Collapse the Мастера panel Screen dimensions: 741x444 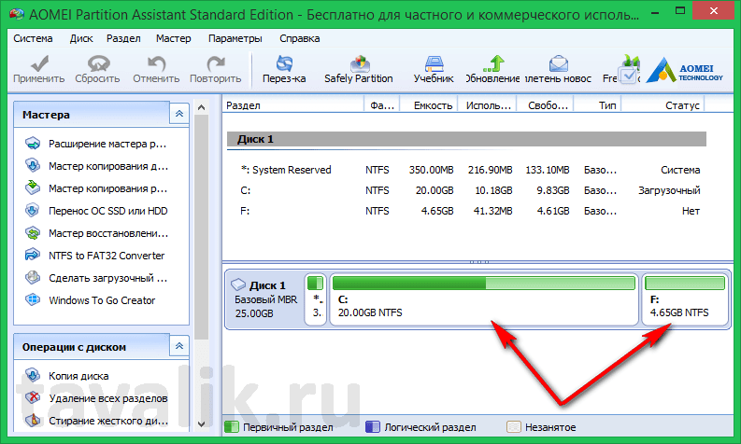click(x=179, y=114)
